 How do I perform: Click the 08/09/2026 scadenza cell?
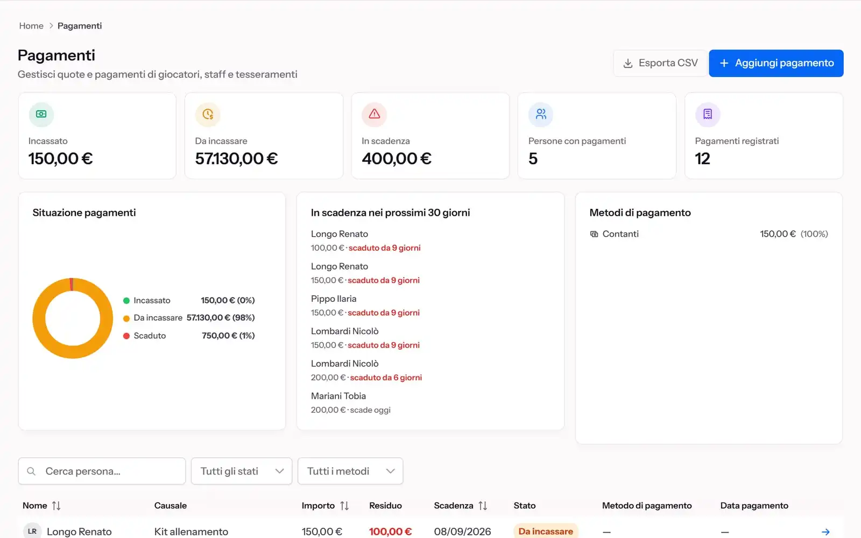[x=462, y=532]
